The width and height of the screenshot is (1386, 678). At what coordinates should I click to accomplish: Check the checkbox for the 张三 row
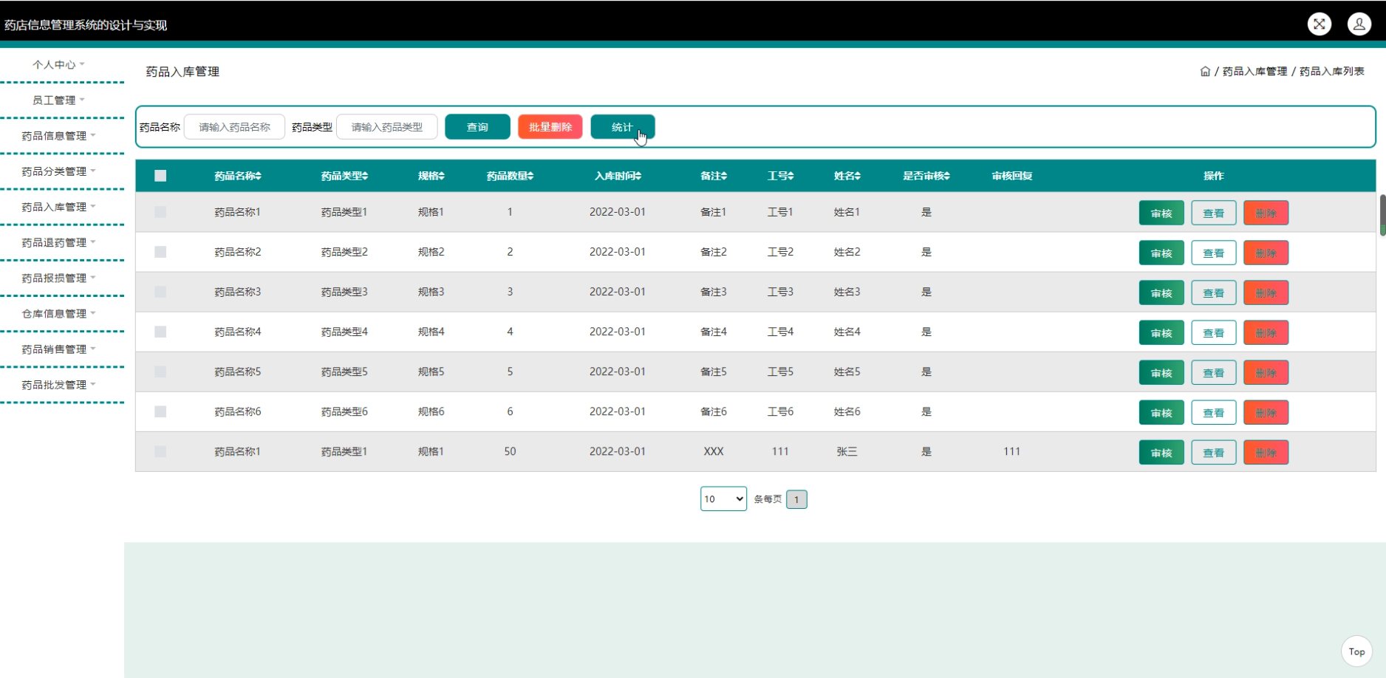(x=160, y=451)
